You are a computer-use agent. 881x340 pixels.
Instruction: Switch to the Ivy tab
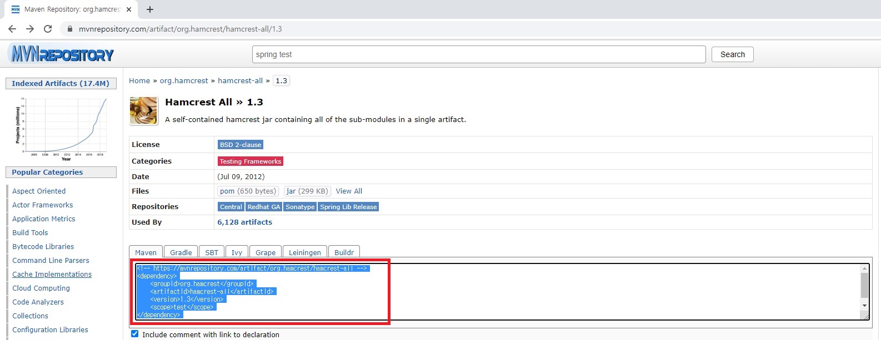click(237, 252)
